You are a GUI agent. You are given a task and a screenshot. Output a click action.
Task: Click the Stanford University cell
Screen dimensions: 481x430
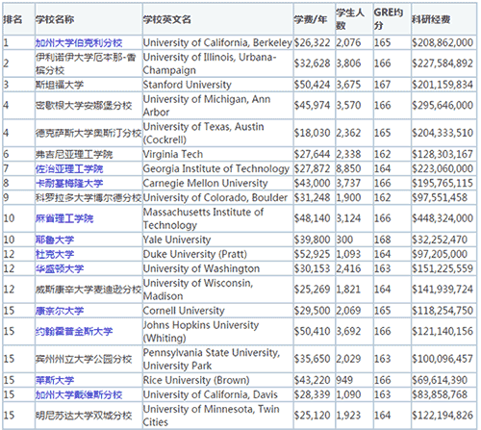pyautogui.click(x=217, y=85)
